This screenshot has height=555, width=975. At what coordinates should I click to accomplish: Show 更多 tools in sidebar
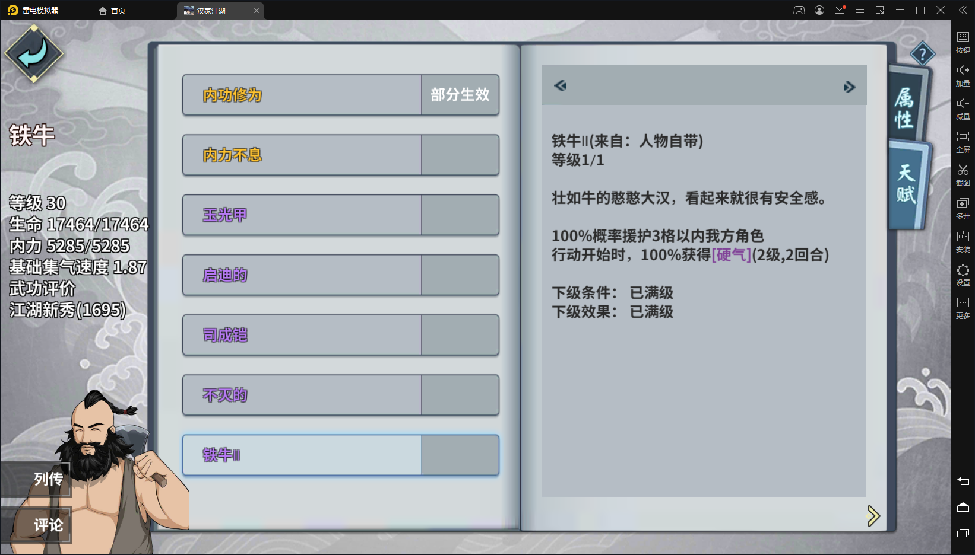[x=963, y=307]
